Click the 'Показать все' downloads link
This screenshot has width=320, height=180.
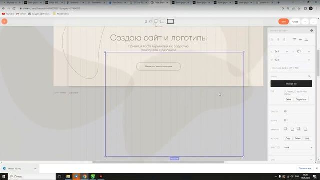tap(305, 168)
